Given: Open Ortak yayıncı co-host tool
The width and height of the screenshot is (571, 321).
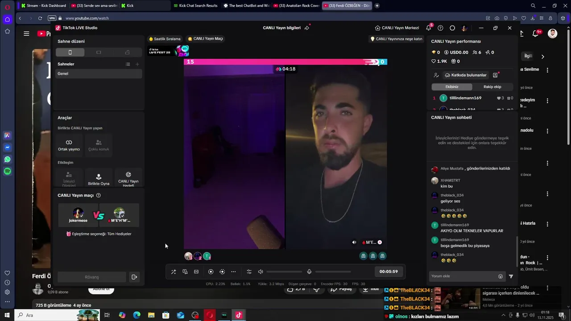Looking at the screenshot, I should (x=69, y=145).
